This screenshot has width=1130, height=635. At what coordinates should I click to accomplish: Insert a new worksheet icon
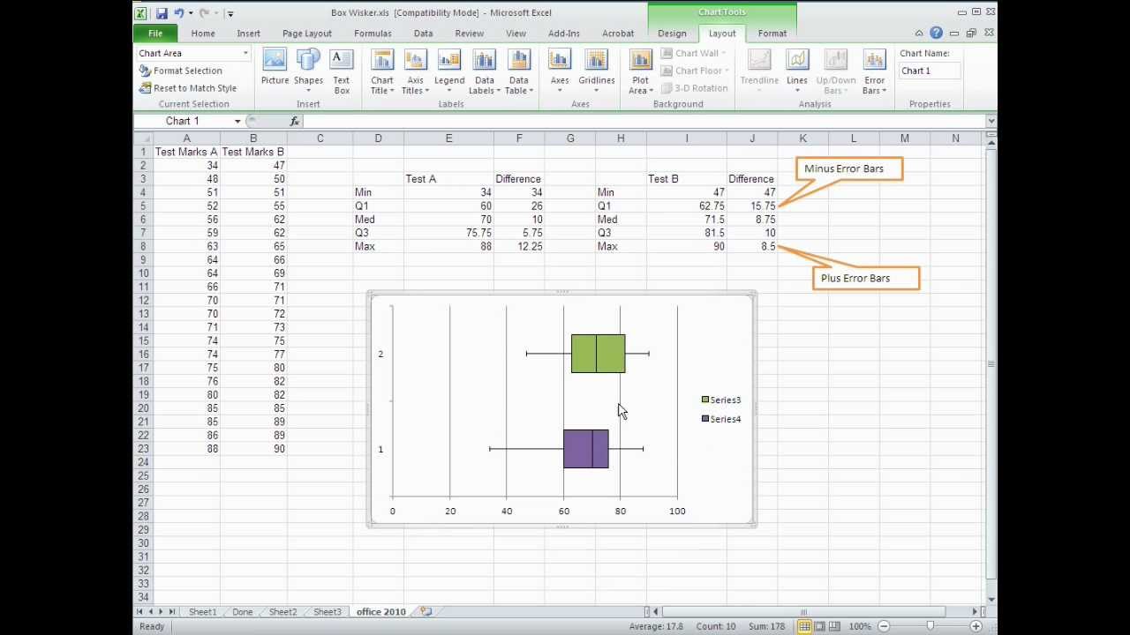(426, 611)
